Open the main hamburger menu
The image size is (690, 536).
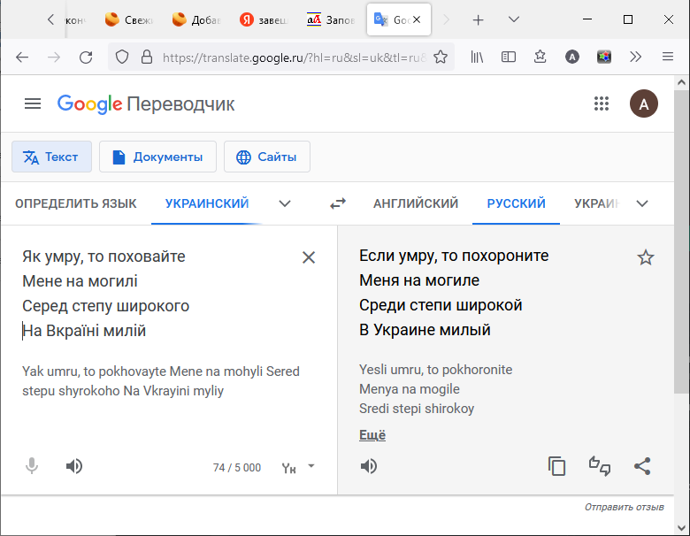pyautogui.click(x=33, y=103)
